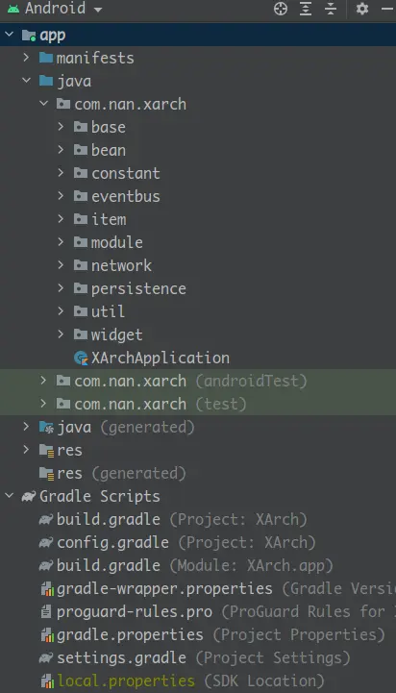The height and width of the screenshot is (693, 396).
Task: Click the Select Opened File crosshair icon
Action: [x=281, y=9]
